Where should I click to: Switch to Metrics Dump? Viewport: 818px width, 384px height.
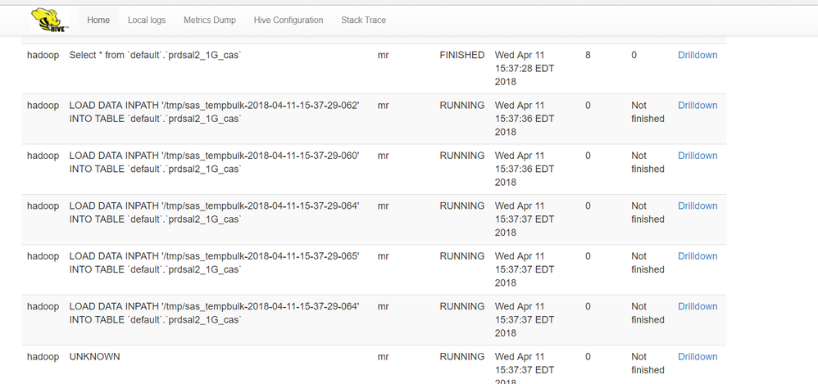pos(209,20)
